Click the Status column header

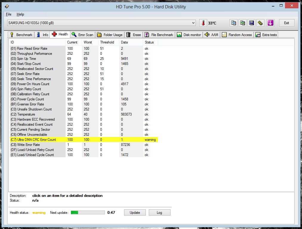[x=151, y=42]
